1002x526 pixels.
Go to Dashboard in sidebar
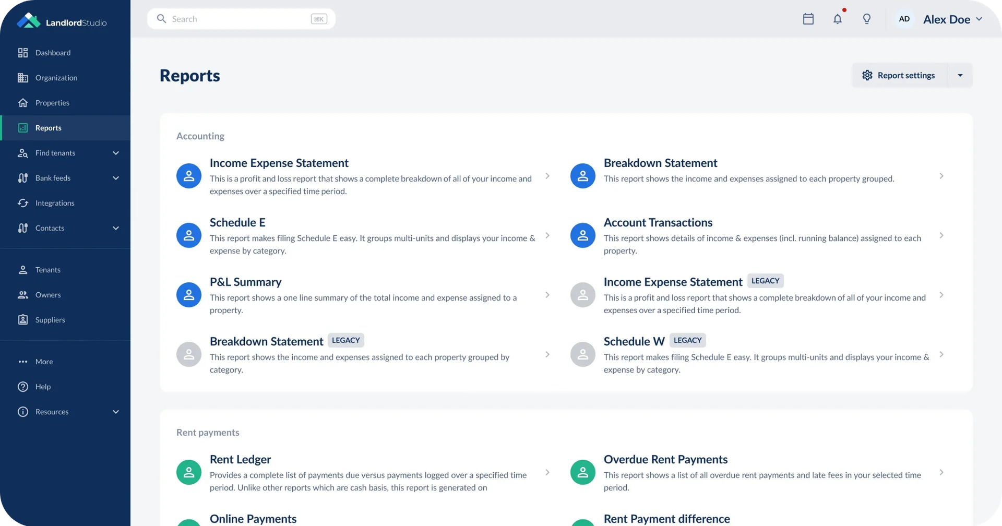click(65, 53)
